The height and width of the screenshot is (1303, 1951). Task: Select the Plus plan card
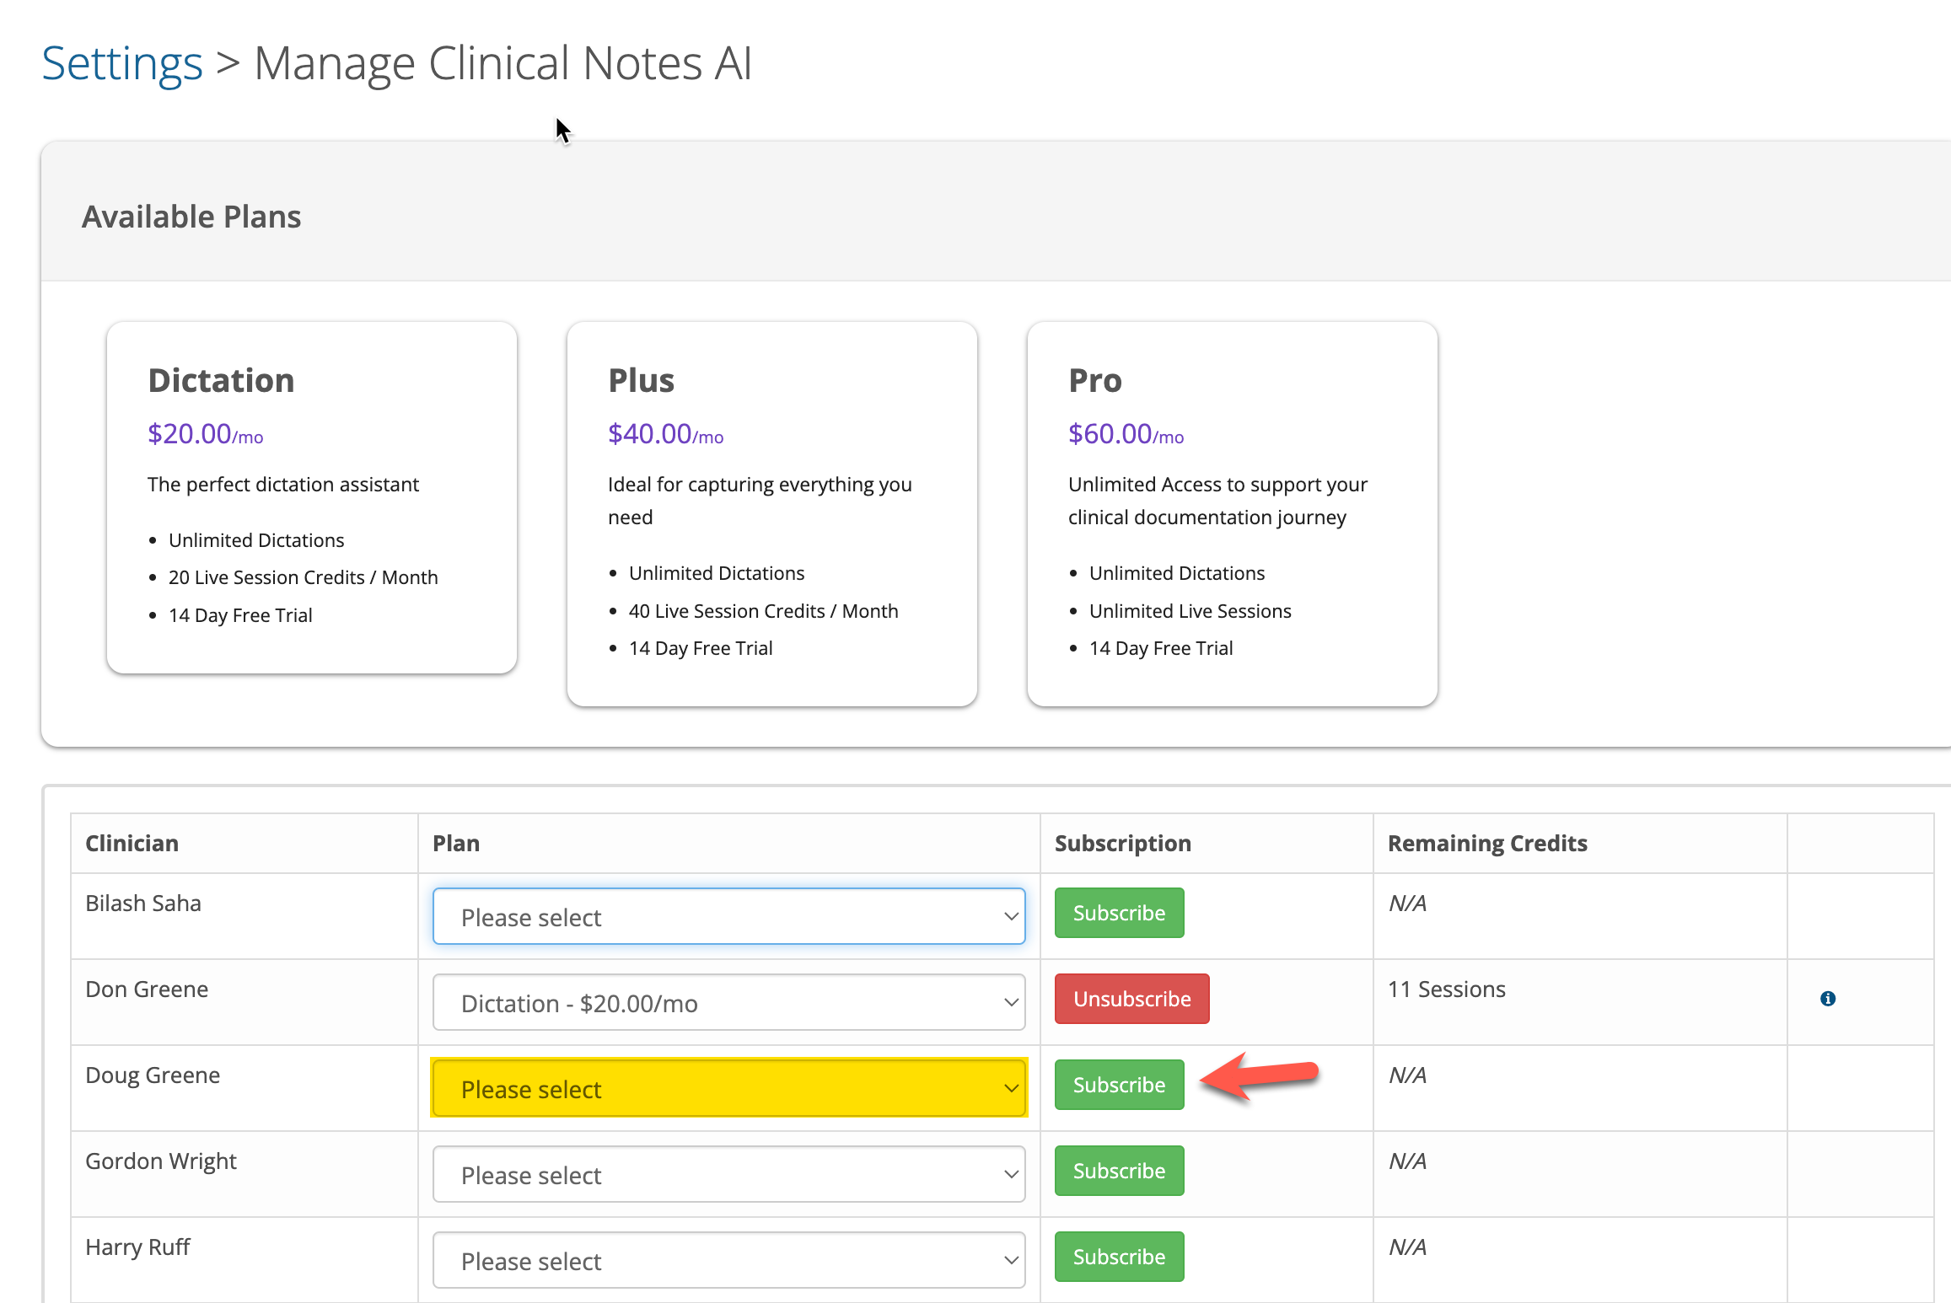click(x=772, y=514)
